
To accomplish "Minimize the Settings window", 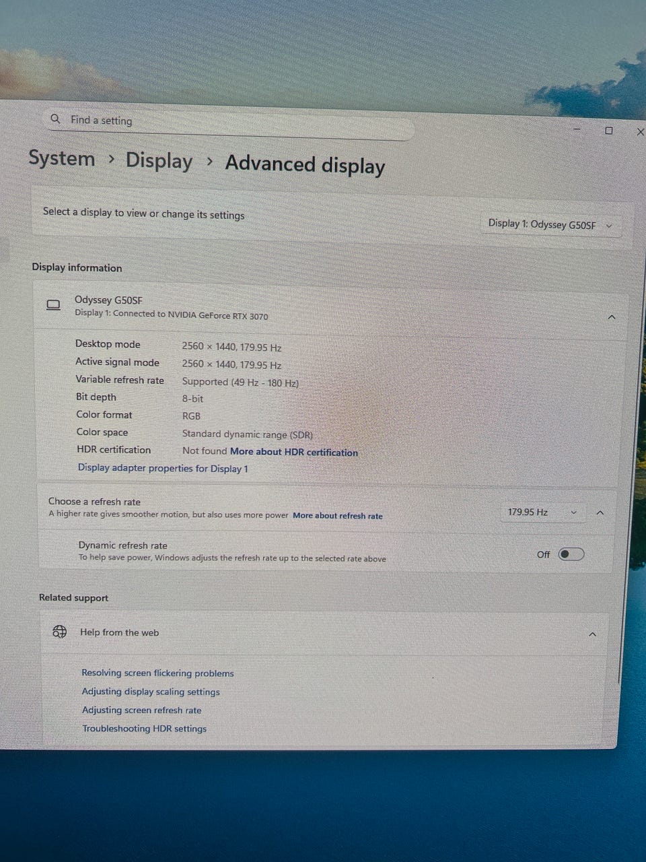I will (x=577, y=129).
